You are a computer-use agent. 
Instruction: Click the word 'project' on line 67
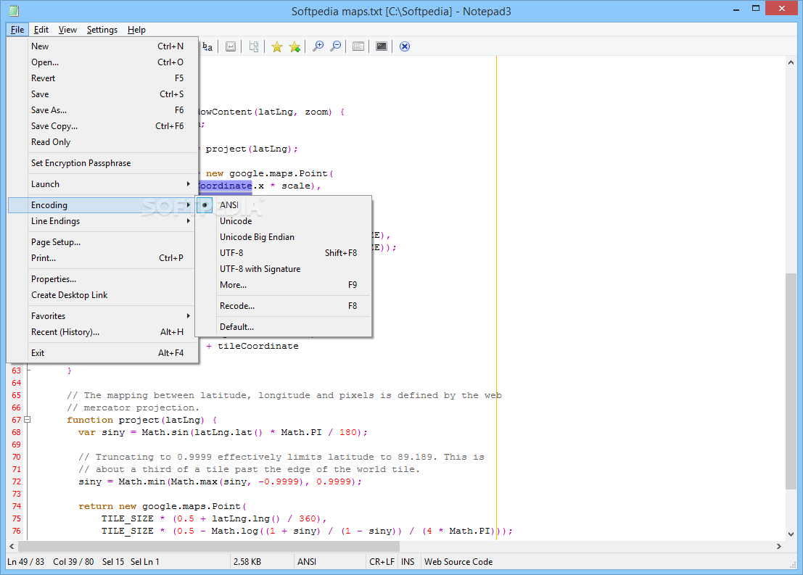[139, 420]
